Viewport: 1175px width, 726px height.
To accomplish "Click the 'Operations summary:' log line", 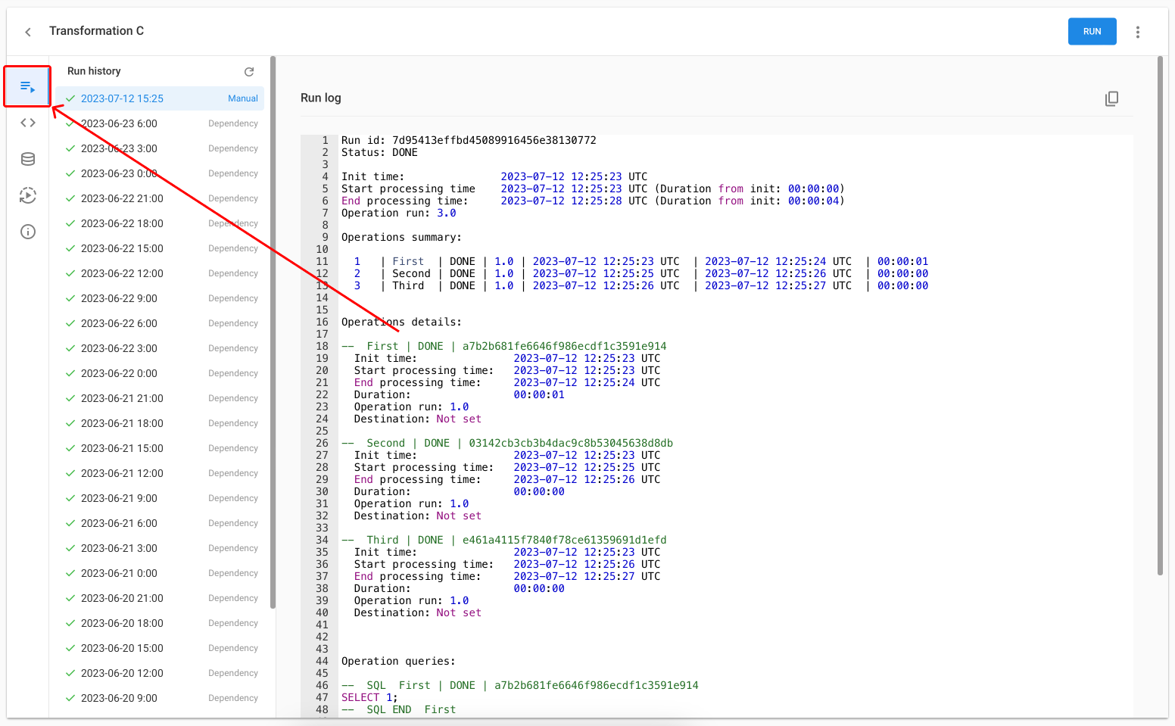I will [x=401, y=237].
